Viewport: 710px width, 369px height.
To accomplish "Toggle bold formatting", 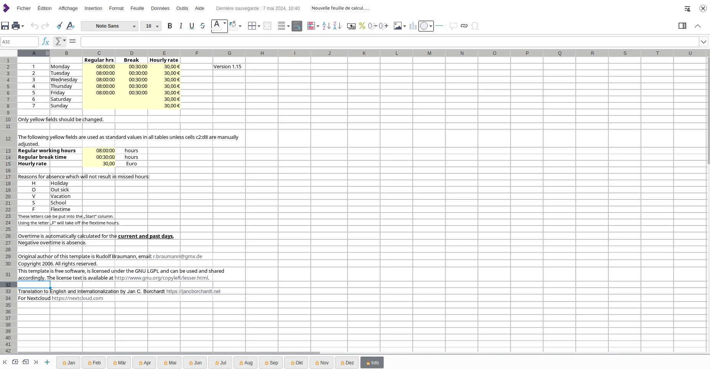I will (170, 26).
